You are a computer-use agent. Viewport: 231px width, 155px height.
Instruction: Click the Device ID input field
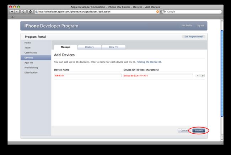[x=158, y=76]
